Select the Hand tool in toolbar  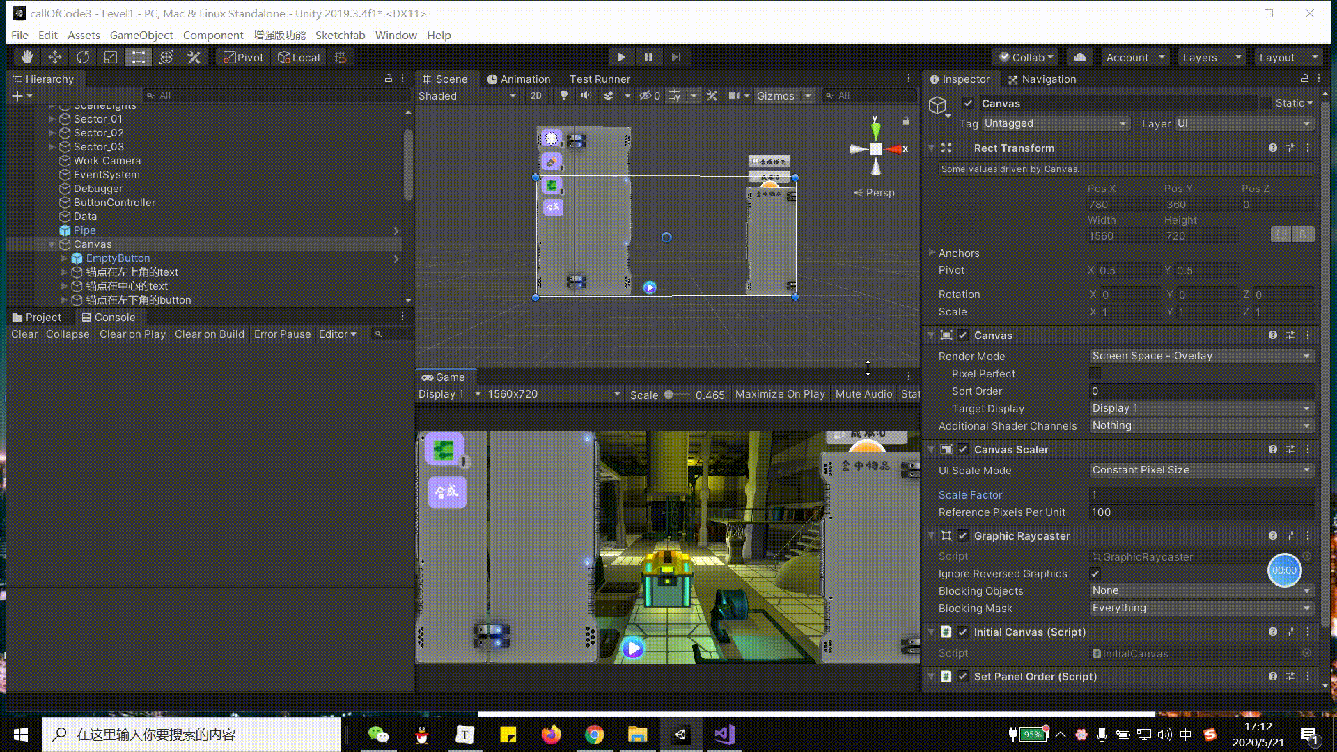(26, 57)
